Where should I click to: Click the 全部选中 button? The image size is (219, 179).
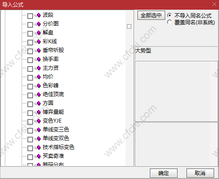151,15
